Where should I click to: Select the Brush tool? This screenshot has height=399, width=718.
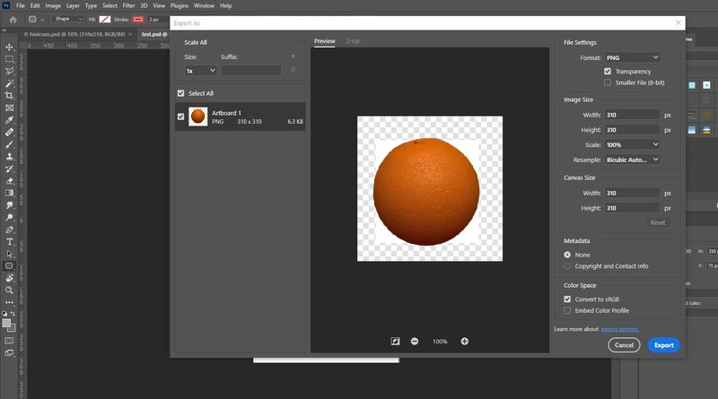click(9, 144)
